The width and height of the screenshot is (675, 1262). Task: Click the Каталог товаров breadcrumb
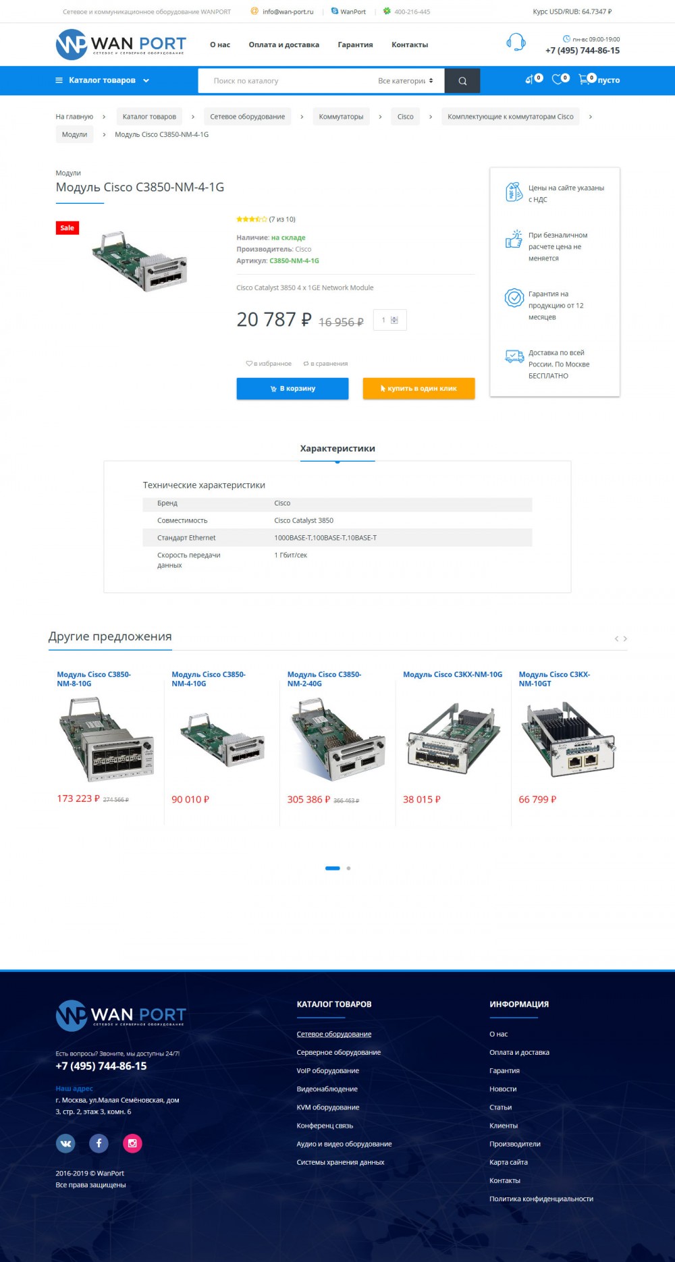pyautogui.click(x=149, y=117)
